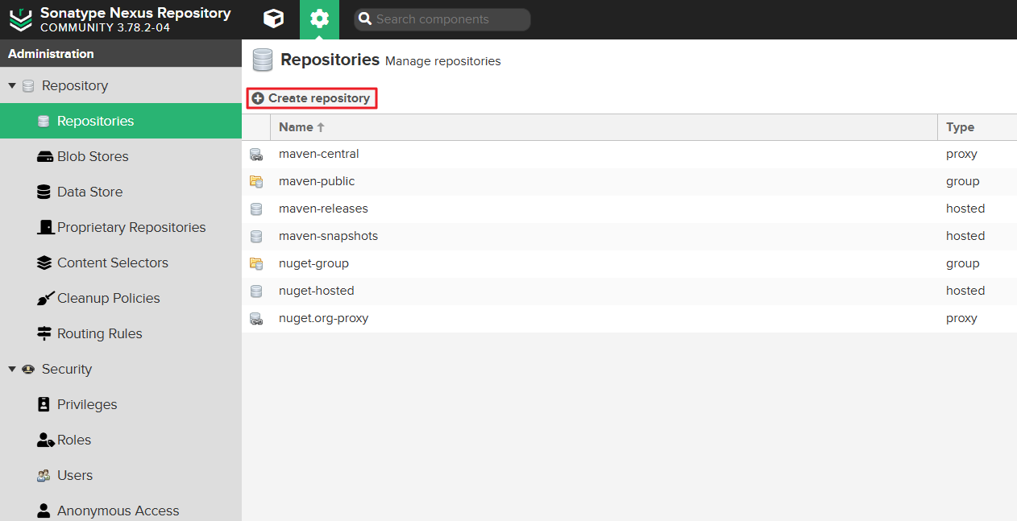The image size is (1017, 521).
Task: Click the hosted icon beside maven-releases
Action: click(256, 209)
